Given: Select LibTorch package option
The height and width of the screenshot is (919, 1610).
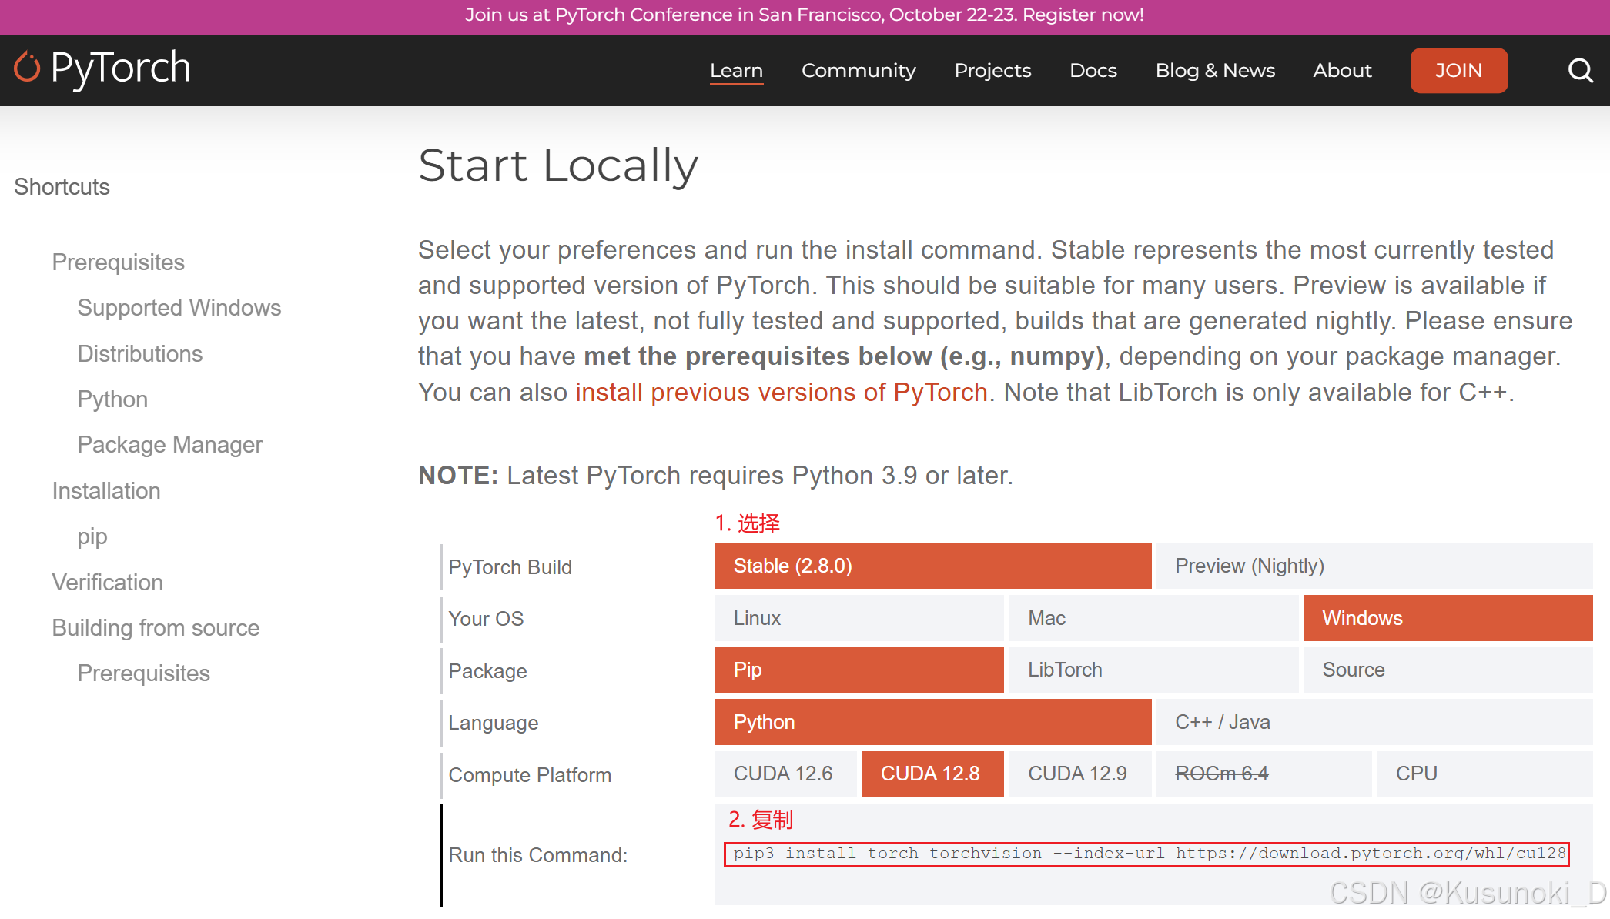Looking at the screenshot, I should coord(1153,670).
